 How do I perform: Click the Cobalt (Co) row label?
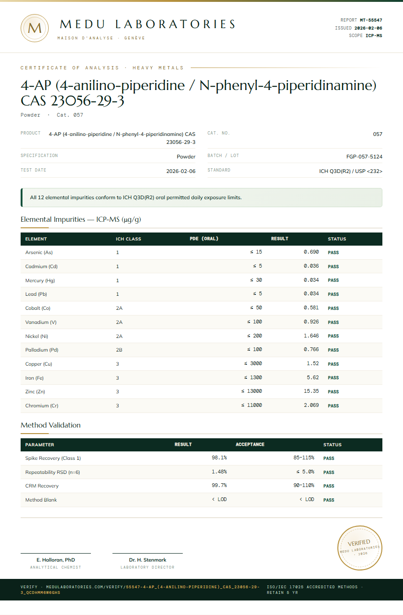tap(38, 308)
